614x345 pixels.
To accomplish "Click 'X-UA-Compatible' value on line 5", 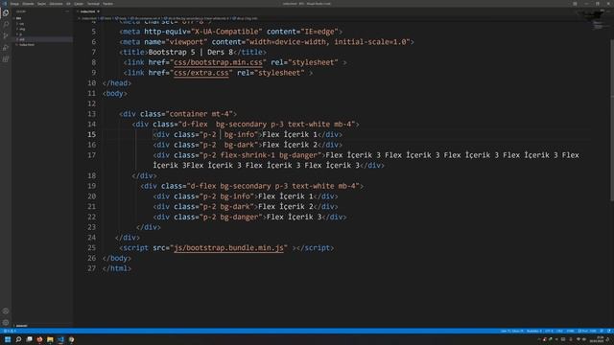I will [x=226, y=32].
